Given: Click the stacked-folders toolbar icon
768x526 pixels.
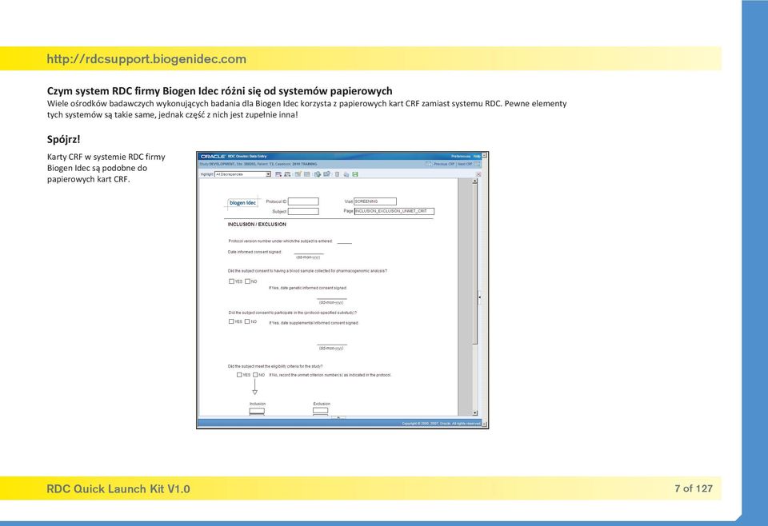Looking at the screenshot, I should (x=326, y=174).
